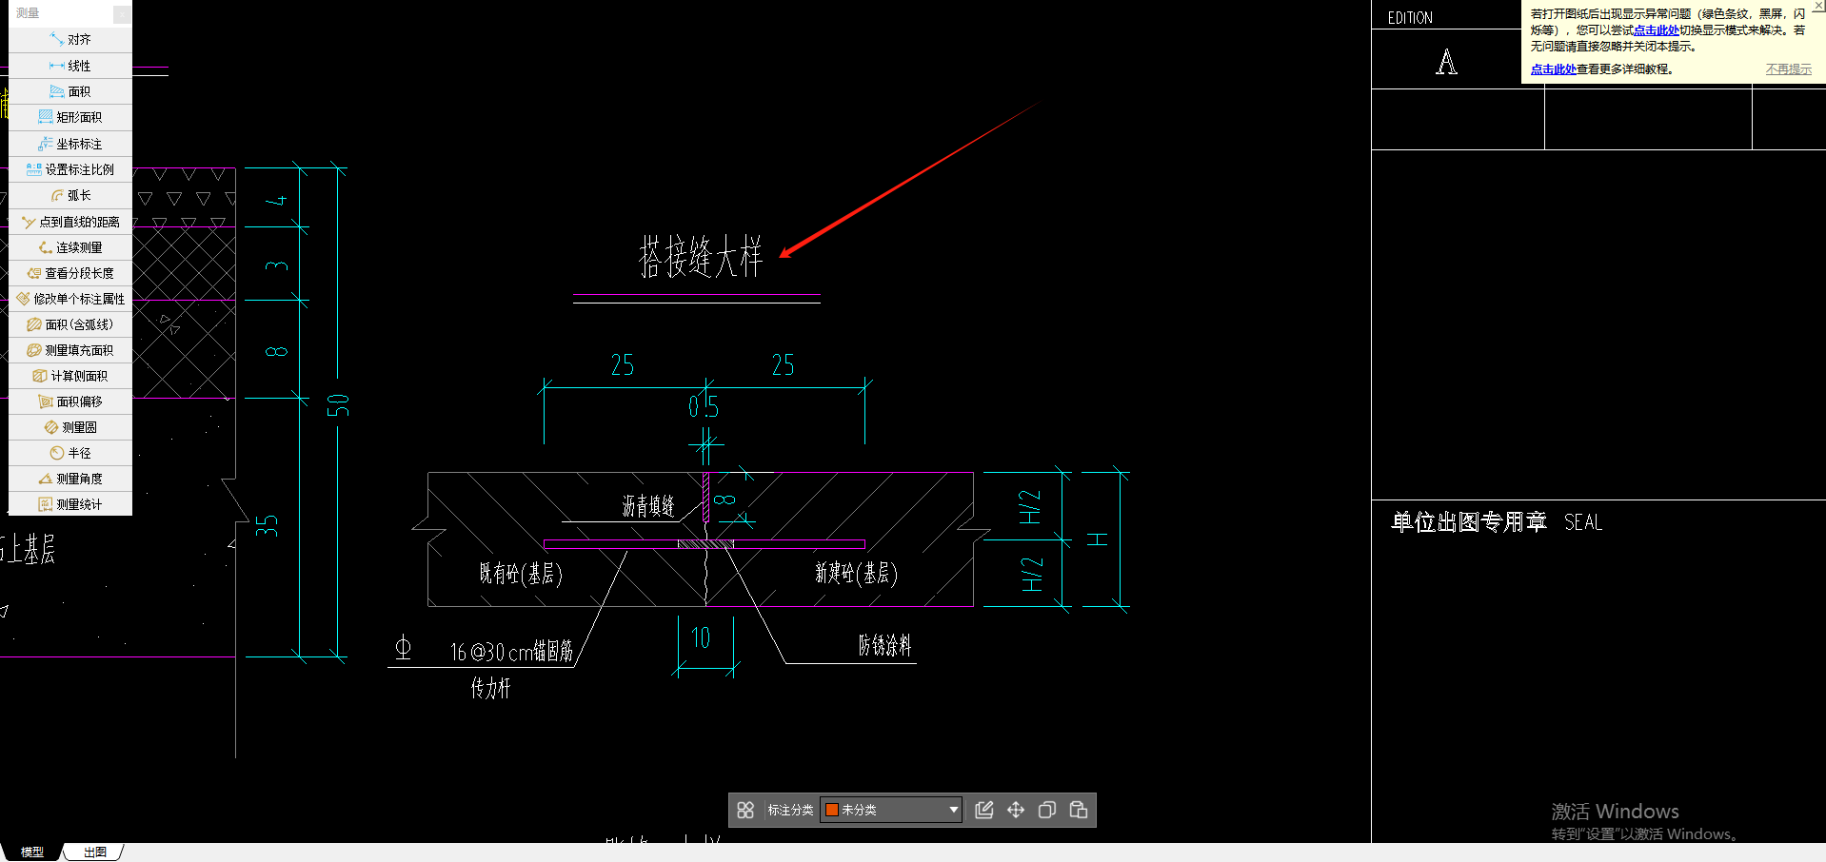Select the 对齐 (aligned) measure tool
Image resolution: width=1826 pixels, height=862 pixels.
coord(70,40)
